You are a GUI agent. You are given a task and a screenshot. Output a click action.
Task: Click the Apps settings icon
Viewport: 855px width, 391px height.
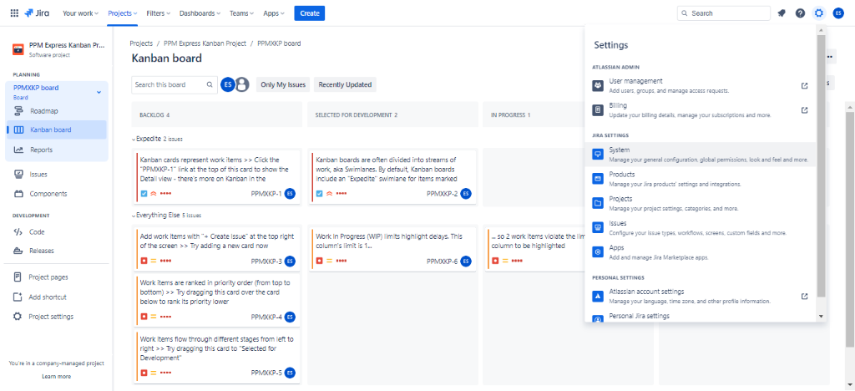click(x=598, y=252)
